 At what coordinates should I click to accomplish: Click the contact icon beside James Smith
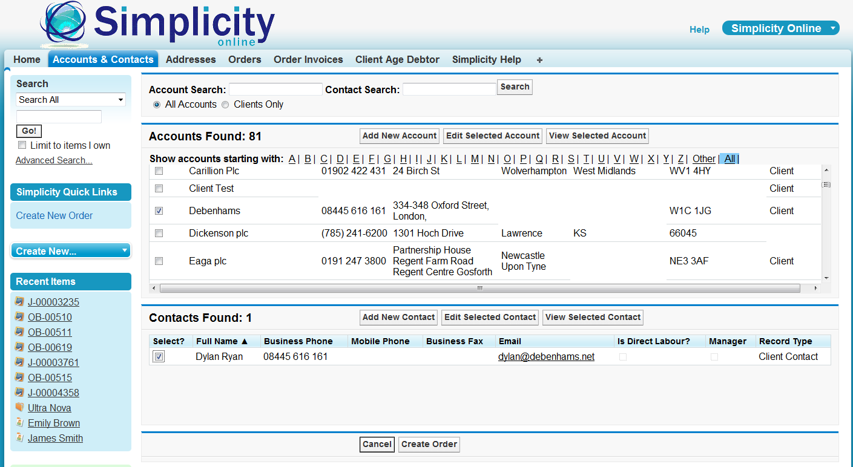[19, 437]
